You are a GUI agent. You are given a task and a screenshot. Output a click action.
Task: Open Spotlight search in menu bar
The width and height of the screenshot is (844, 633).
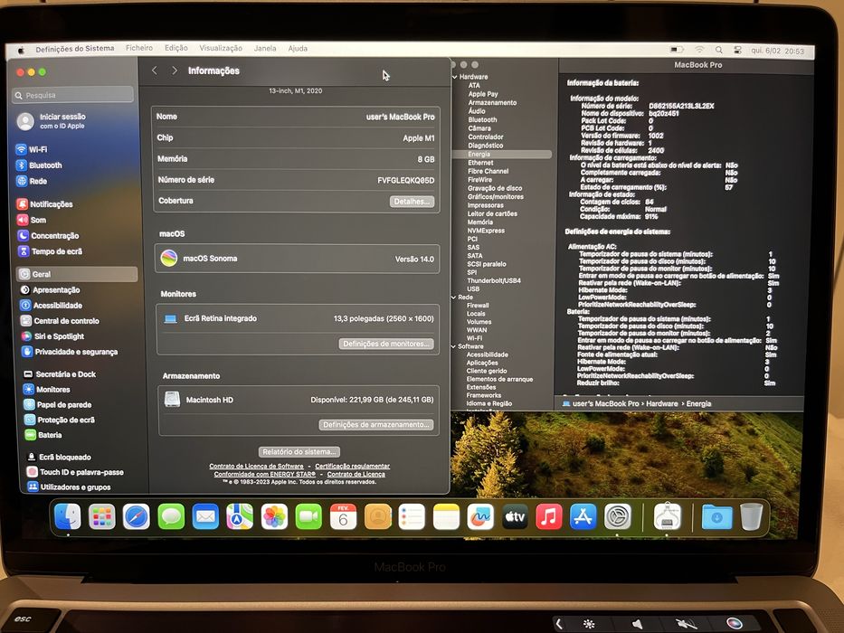718,50
